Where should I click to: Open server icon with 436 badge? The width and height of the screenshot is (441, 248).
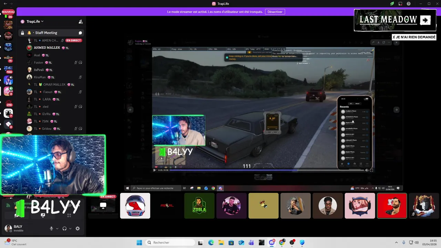pos(8,69)
